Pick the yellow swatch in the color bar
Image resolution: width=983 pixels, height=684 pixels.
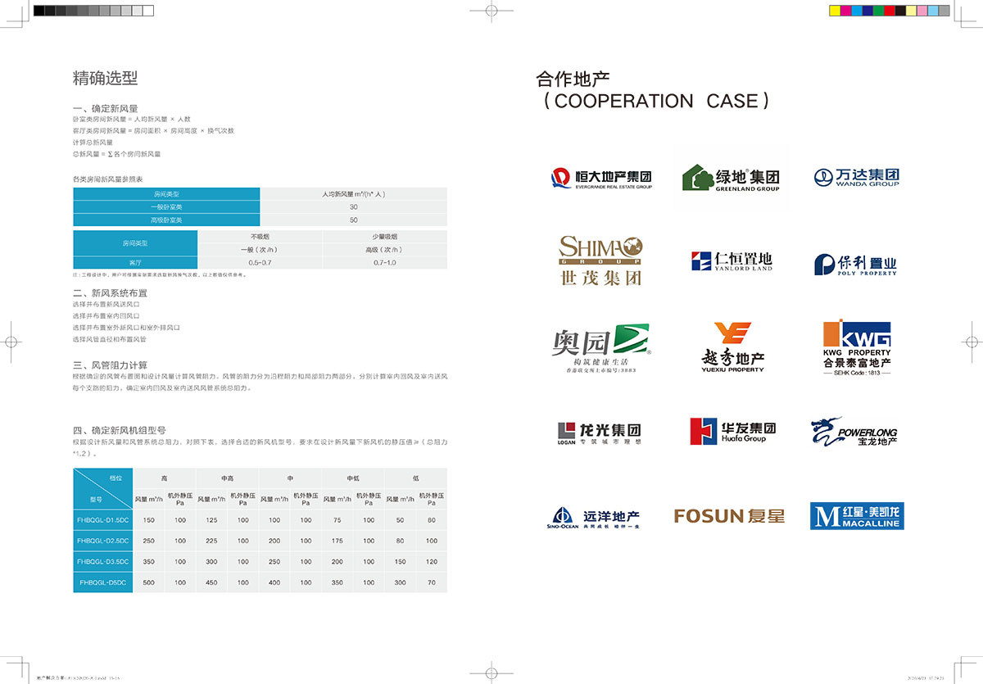click(x=835, y=11)
